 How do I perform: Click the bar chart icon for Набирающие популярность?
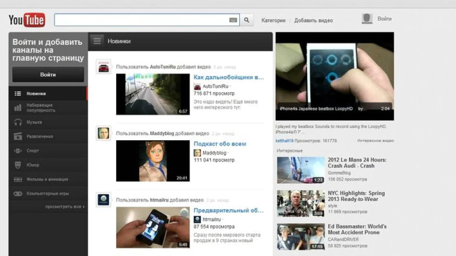(x=18, y=108)
